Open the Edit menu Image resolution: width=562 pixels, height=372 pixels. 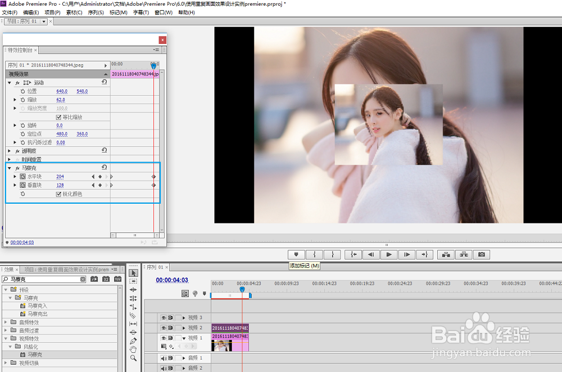click(x=31, y=12)
